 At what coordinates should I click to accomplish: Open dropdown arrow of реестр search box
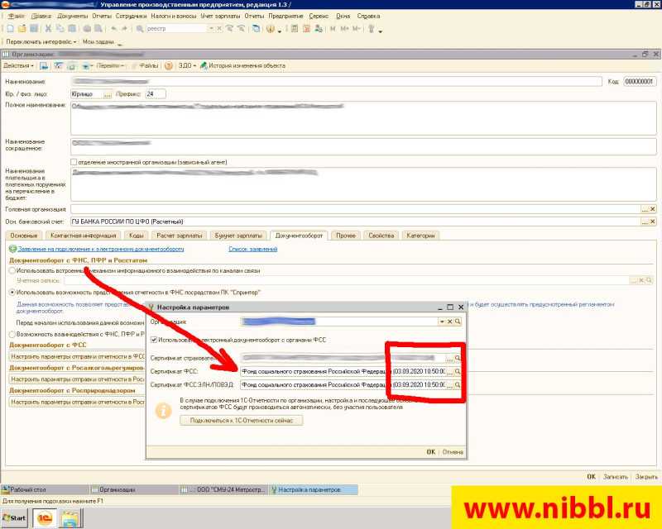(211, 29)
